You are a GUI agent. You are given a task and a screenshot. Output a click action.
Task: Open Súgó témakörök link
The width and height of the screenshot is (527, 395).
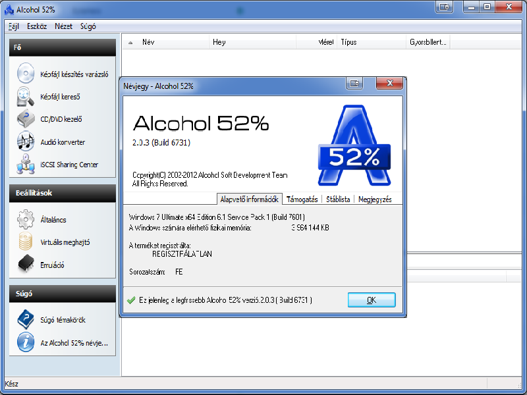[x=63, y=320]
